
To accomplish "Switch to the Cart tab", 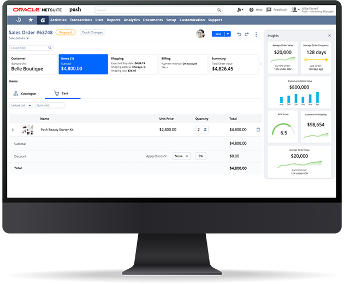I will 63,93.
